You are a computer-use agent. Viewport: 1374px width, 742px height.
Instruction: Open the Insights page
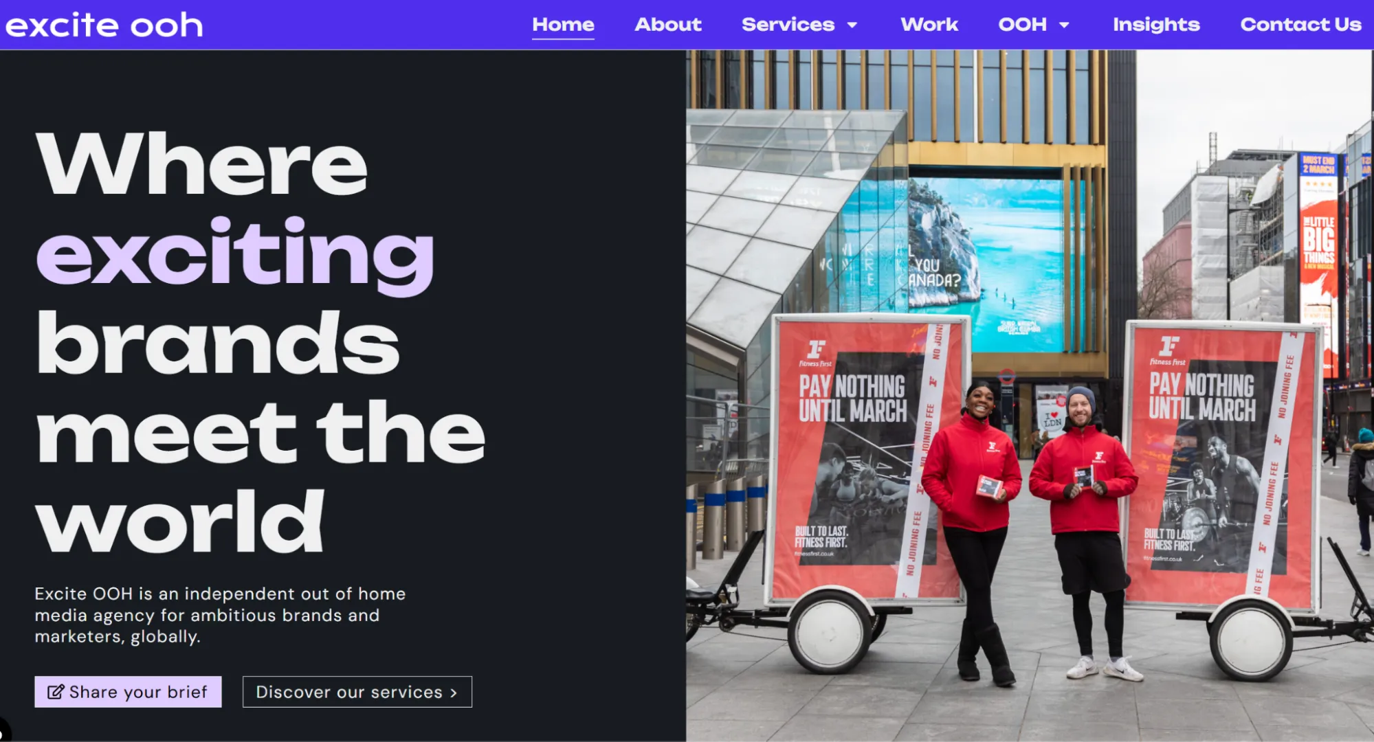tap(1156, 25)
